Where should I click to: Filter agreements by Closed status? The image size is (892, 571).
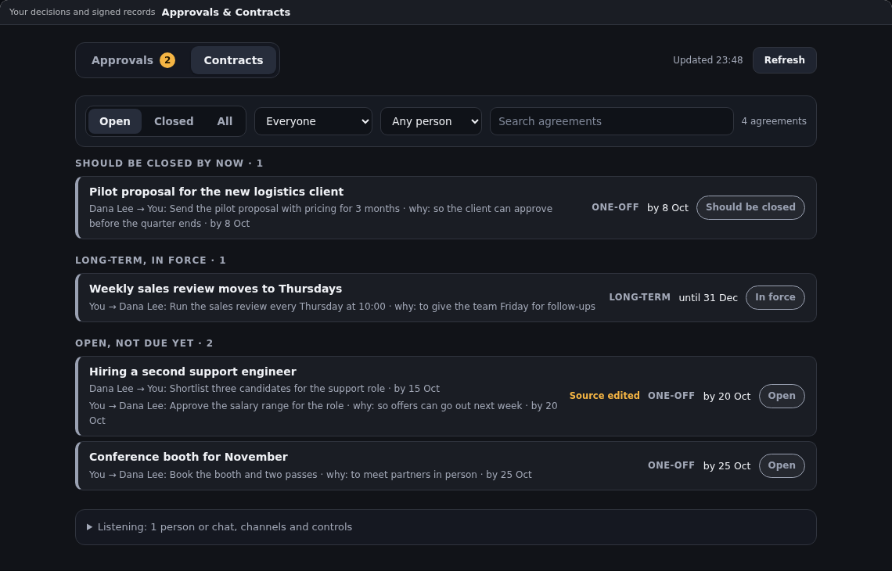tap(174, 121)
